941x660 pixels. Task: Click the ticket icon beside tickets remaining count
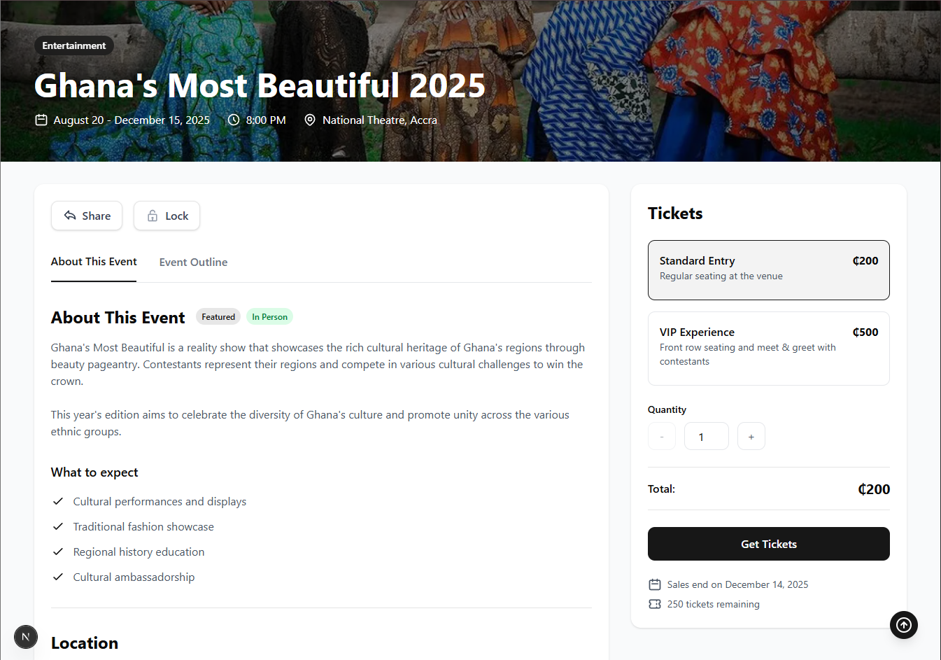(654, 603)
